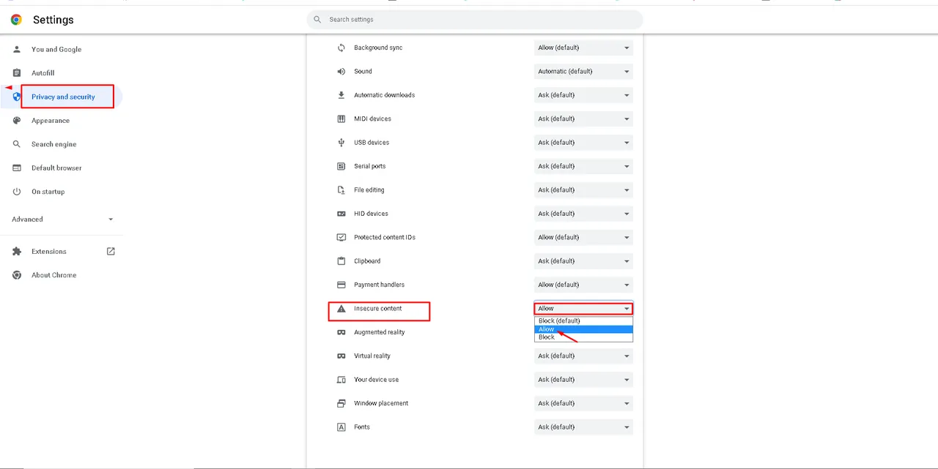Screen dimensions: 938x469
Task: Click the Automatic downloads icon
Action: pos(340,94)
